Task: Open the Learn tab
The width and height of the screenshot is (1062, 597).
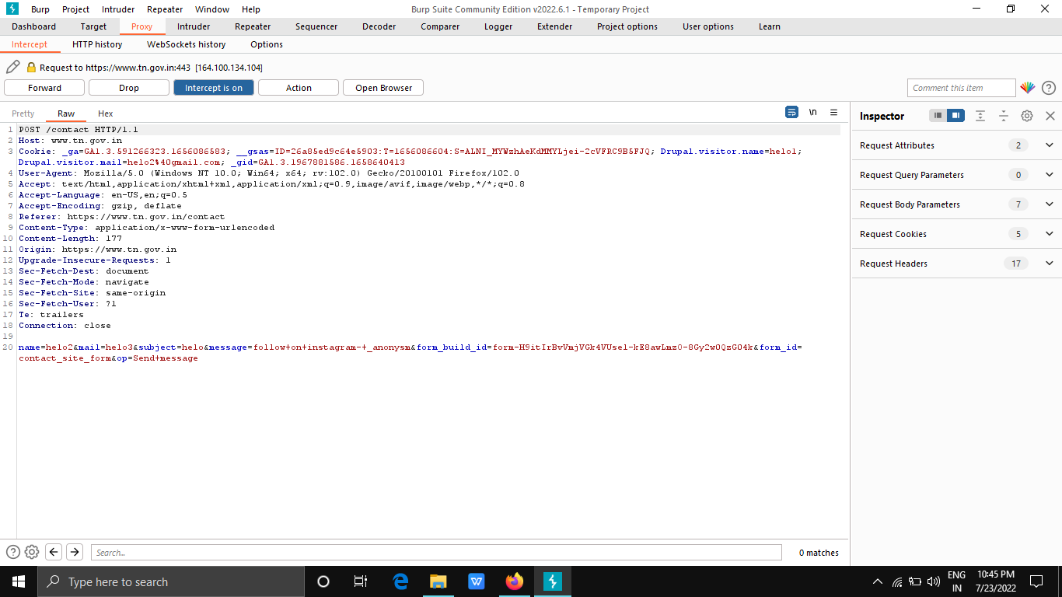Action: [x=770, y=26]
